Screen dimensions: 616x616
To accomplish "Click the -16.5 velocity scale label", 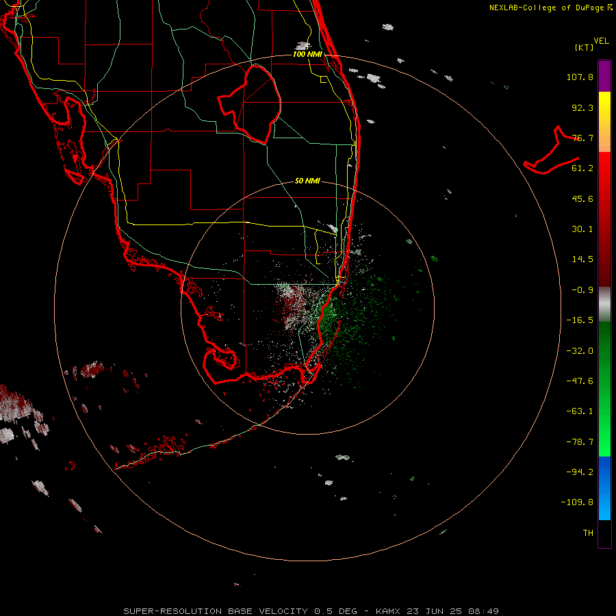I will coord(580,320).
